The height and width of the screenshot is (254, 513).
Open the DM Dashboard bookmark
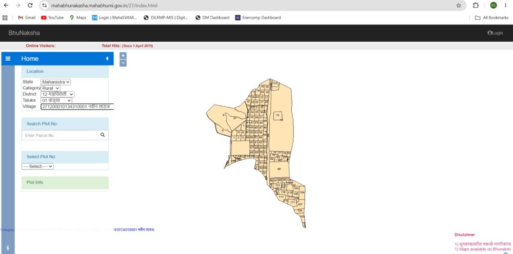coord(212,17)
